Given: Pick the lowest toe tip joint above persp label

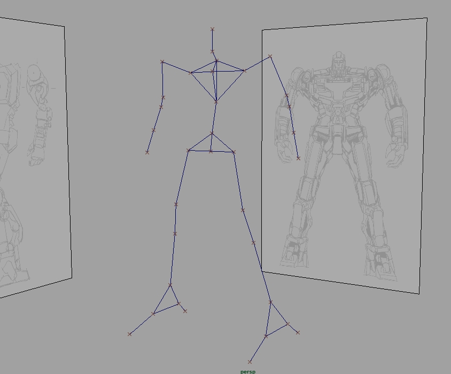Looking at the screenshot, I should click(x=250, y=362).
